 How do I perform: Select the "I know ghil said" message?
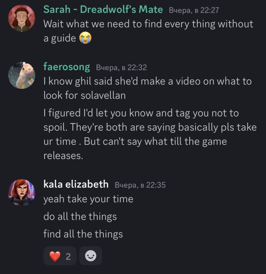[147, 88]
